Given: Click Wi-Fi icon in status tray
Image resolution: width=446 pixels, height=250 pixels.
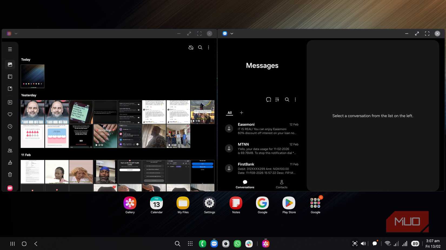Looking at the screenshot, I should pyautogui.click(x=388, y=244).
